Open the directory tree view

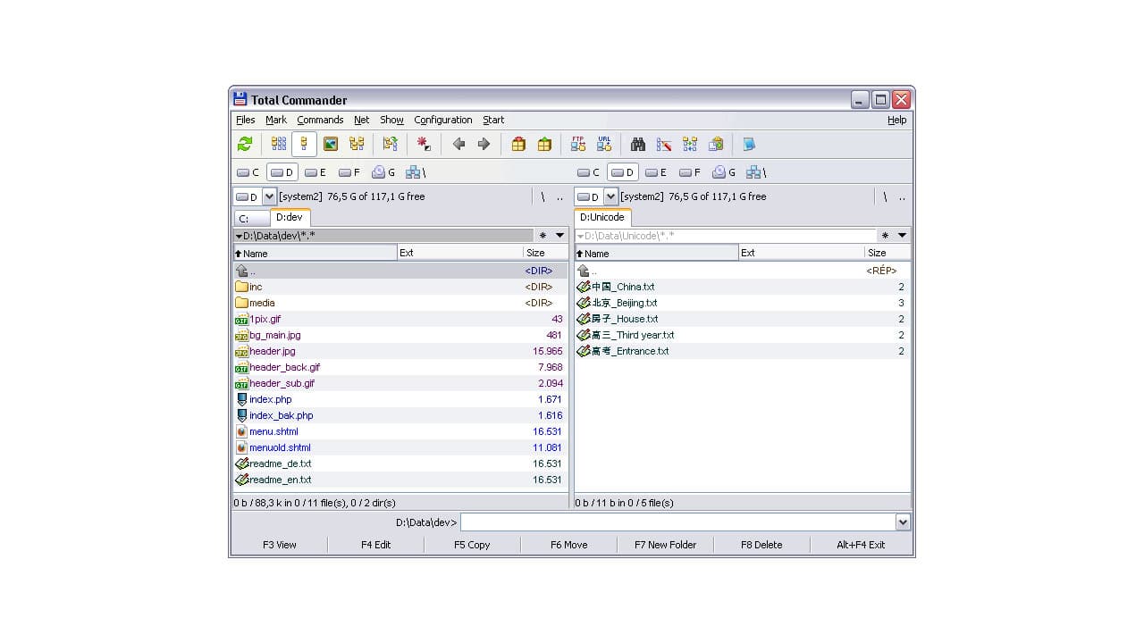click(356, 144)
